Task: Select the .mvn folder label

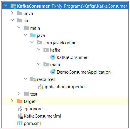Action: pos(28,13)
